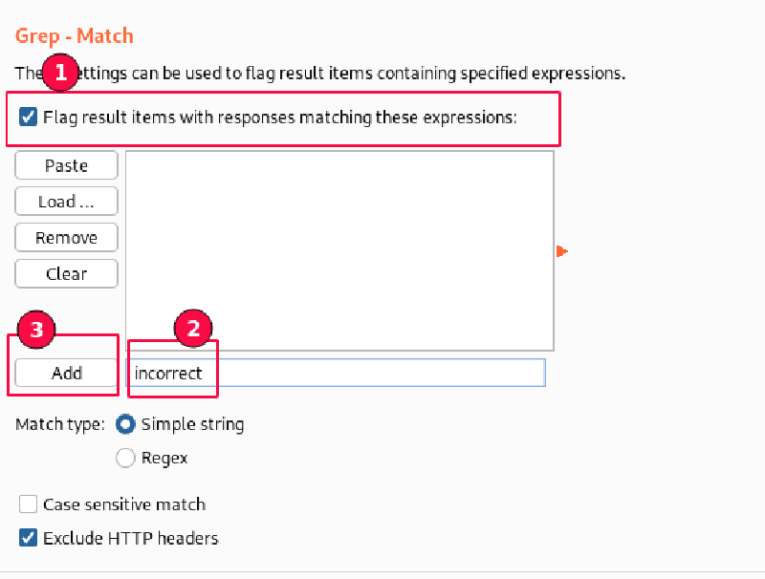Click the Remove button

(x=67, y=238)
